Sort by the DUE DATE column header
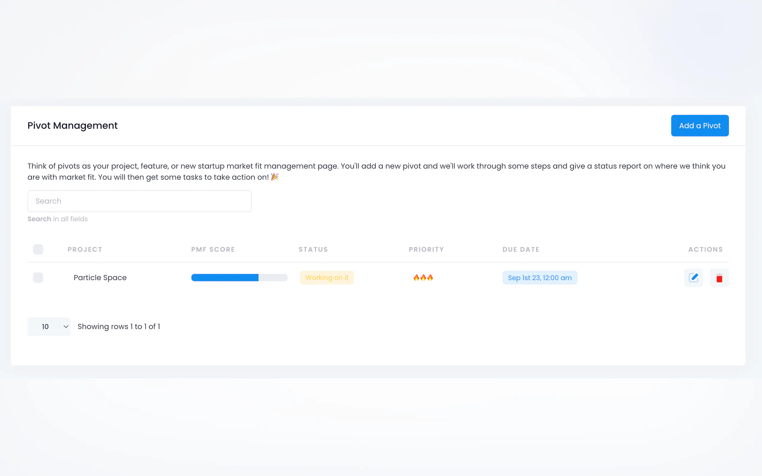The width and height of the screenshot is (762, 476). pos(521,249)
